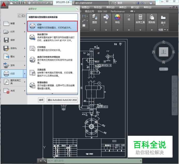Open the quick access toolbar customize dropdown

coord(51,3)
